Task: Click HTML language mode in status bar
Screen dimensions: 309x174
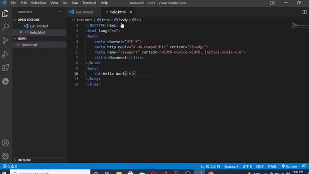Action: tap(272, 166)
